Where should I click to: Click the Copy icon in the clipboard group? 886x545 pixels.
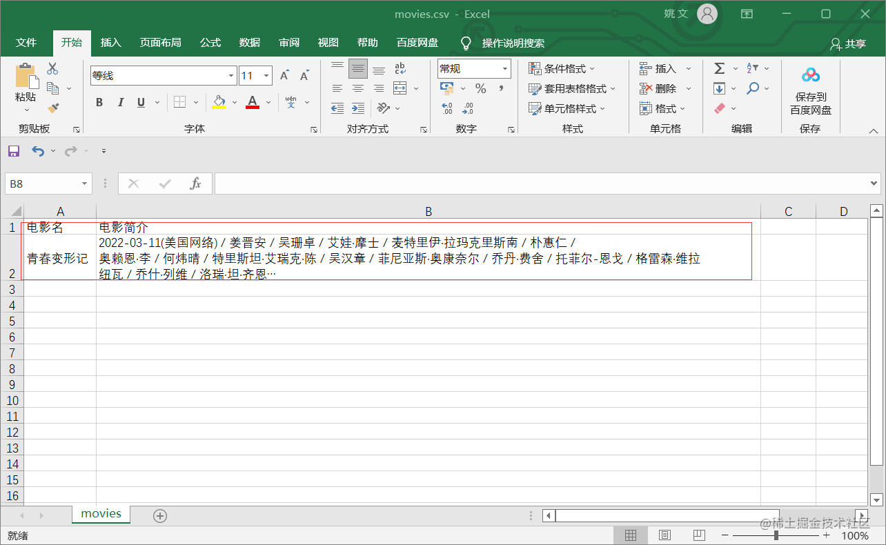(x=52, y=88)
